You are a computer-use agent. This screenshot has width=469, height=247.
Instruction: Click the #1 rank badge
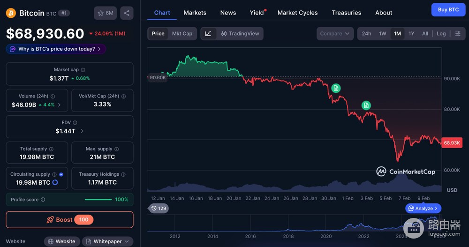tap(64, 13)
